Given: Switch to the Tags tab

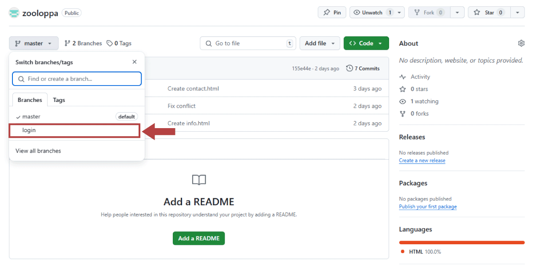Looking at the screenshot, I should pyautogui.click(x=59, y=100).
